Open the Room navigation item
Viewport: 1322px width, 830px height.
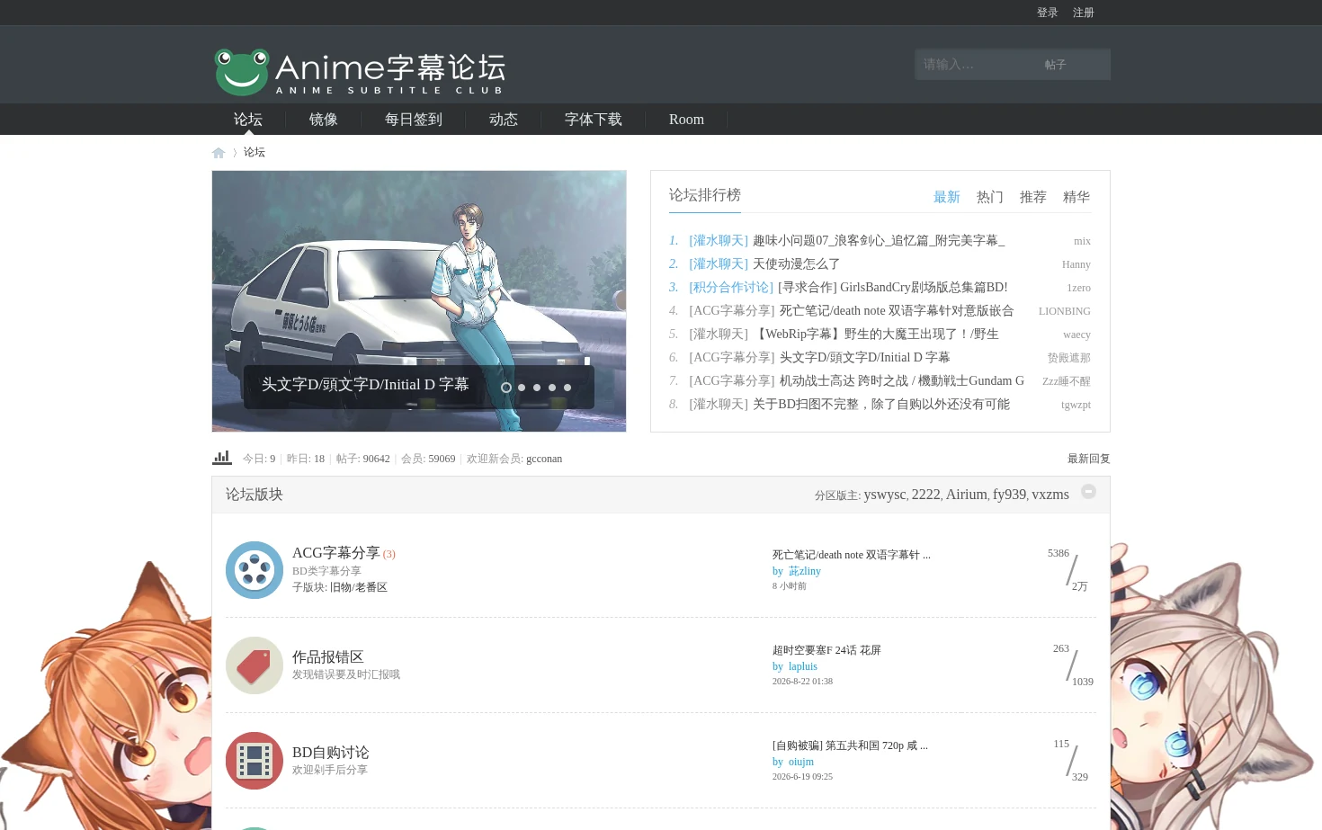[x=686, y=120]
